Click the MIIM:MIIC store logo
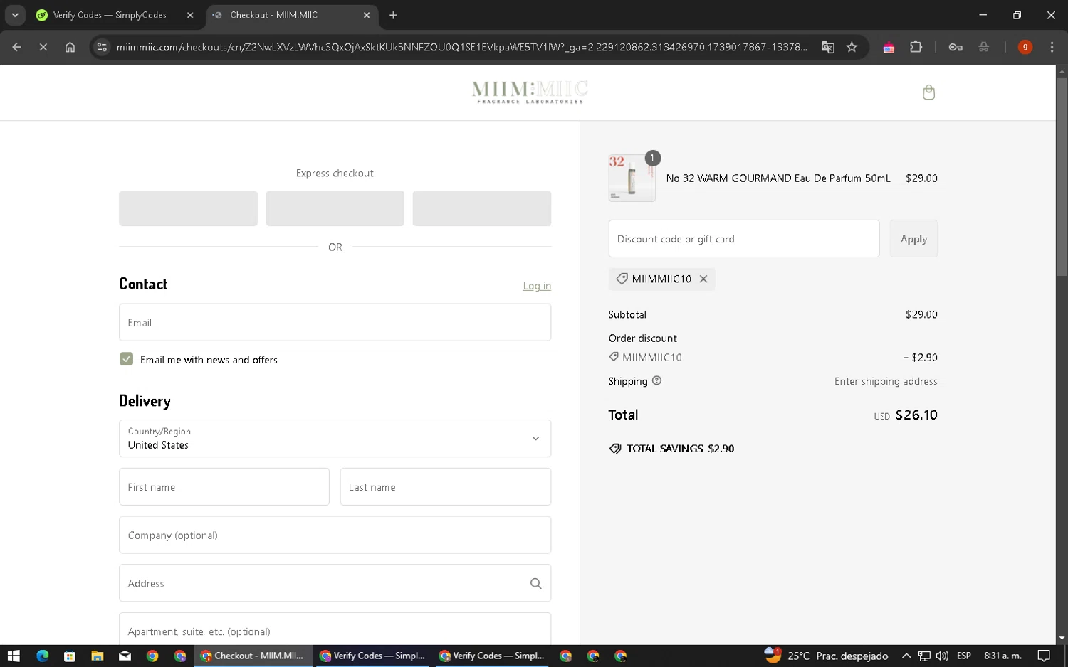1068x667 pixels. [x=530, y=92]
